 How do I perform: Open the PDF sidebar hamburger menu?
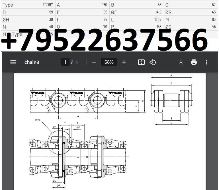[13, 62]
